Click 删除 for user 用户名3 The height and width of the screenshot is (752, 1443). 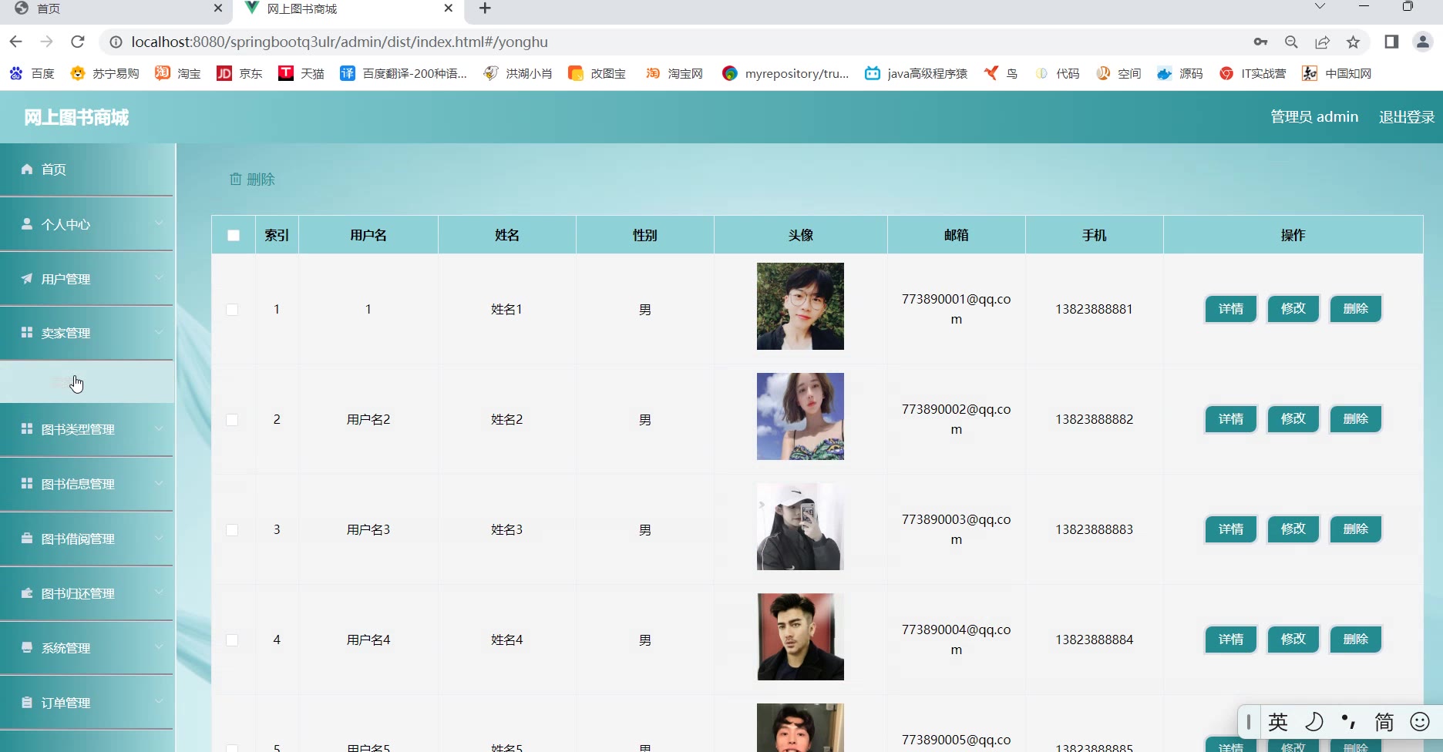(x=1356, y=529)
